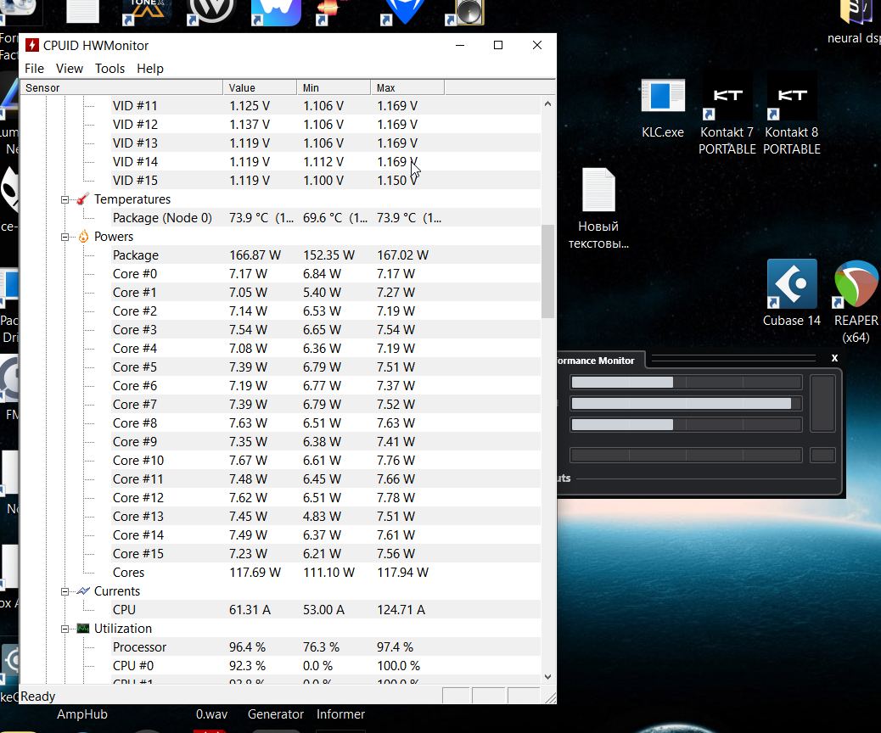Click the Temperatures group label
881x733 pixels.
coord(132,199)
